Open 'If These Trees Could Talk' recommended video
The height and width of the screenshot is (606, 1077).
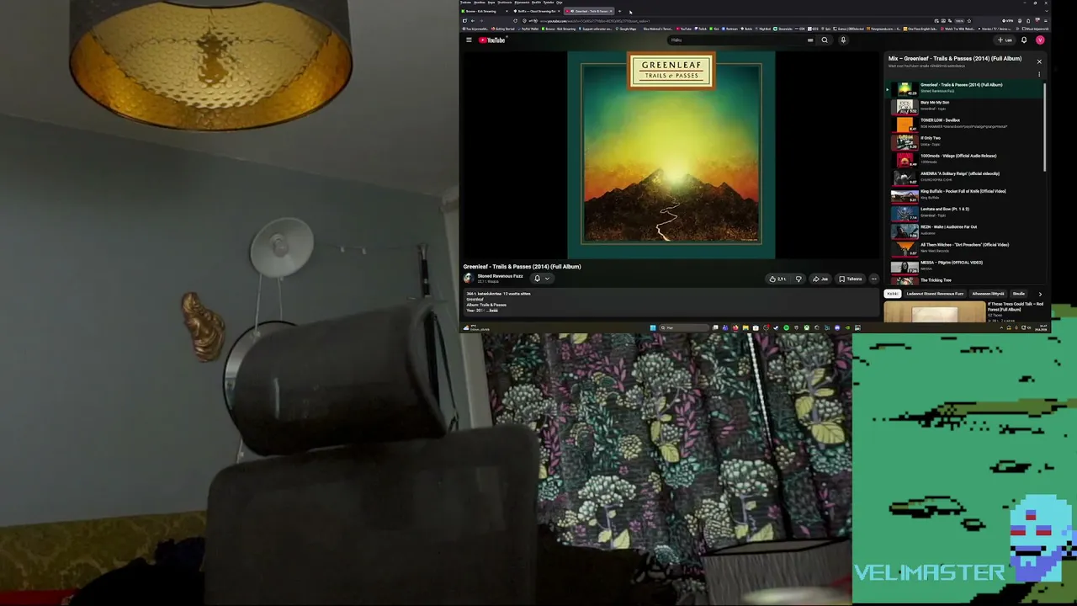965,311
